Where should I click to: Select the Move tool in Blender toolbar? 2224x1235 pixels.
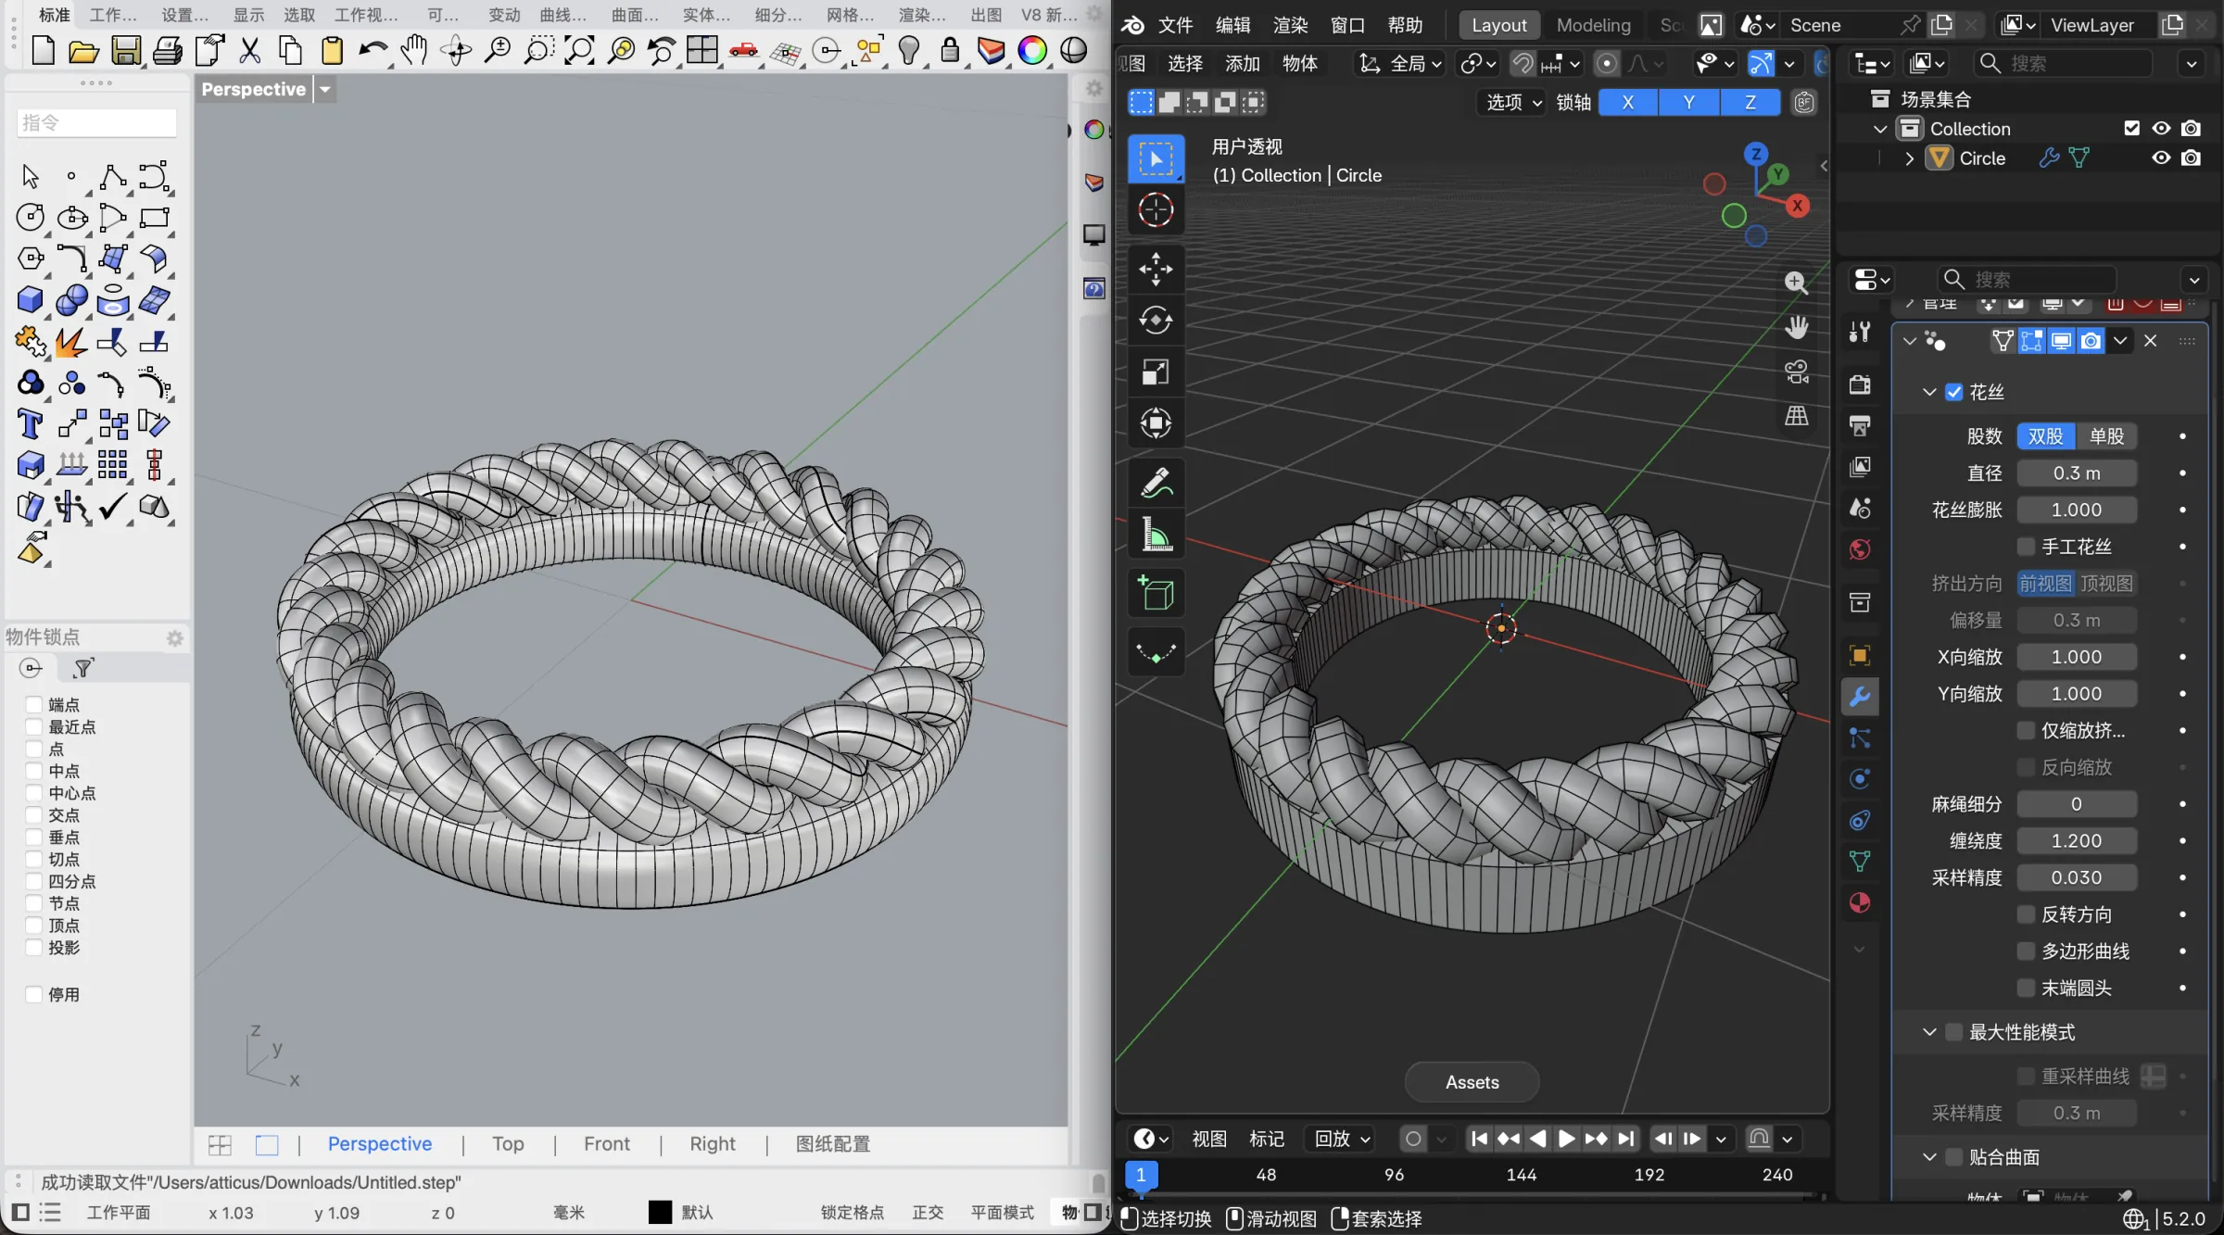[x=1156, y=270]
